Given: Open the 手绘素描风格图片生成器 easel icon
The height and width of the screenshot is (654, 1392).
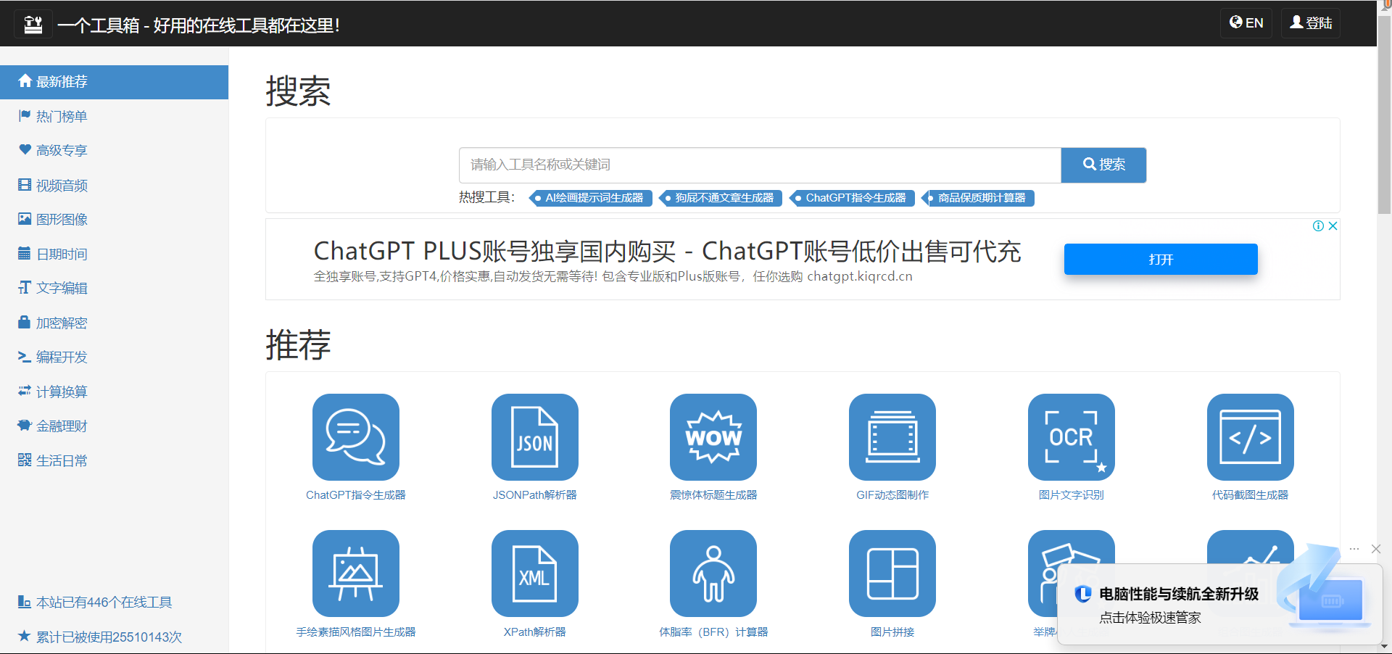Looking at the screenshot, I should [x=356, y=574].
